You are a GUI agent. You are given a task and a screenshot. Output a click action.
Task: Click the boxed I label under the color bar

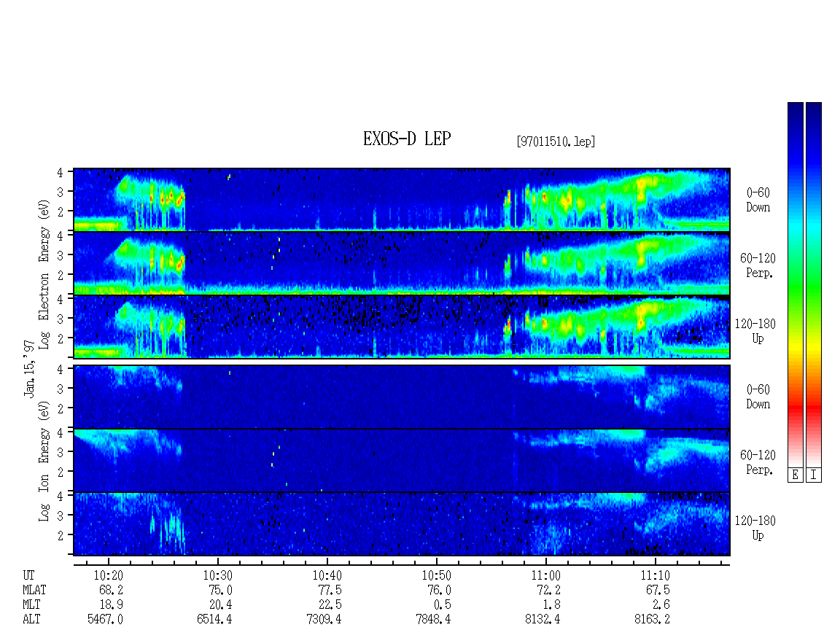814,475
